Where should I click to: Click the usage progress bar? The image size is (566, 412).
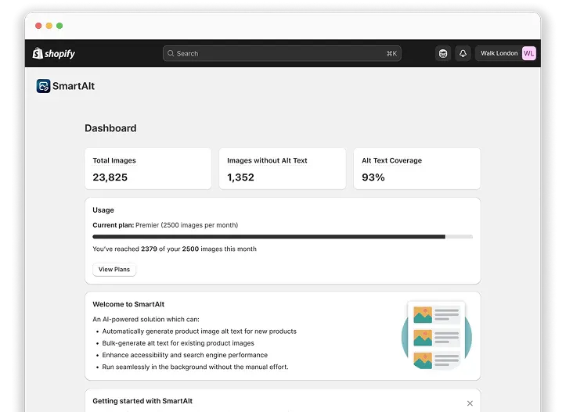tap(283, 237)
